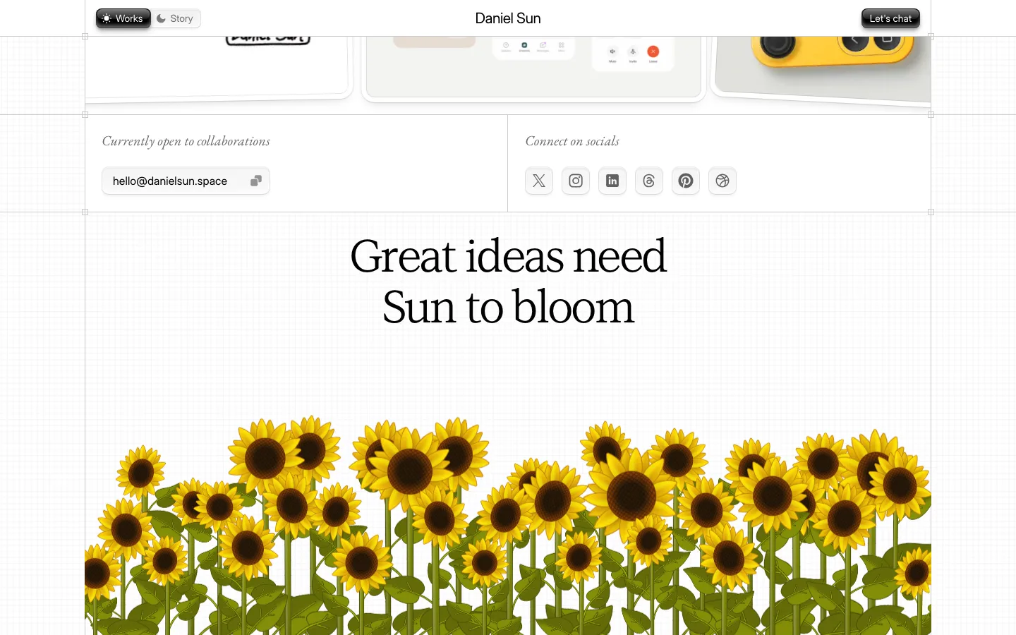Open the X (Twitter) social profile
The width and height of the screenshot is (1016, 635).
[x=539, y=181]
